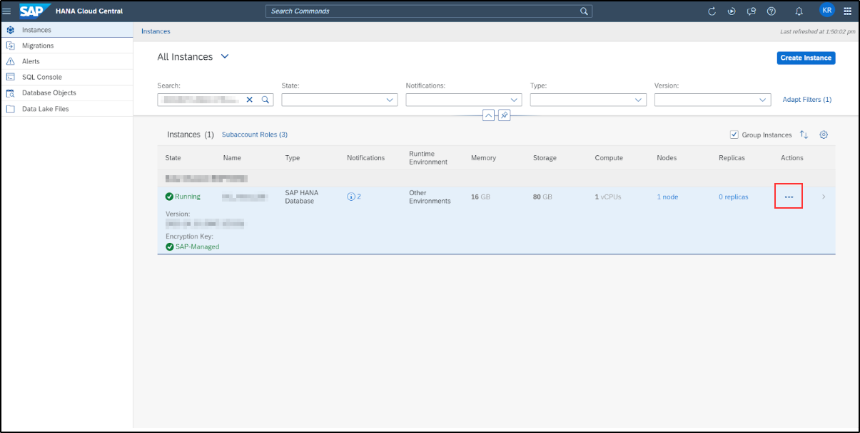860x433 pixels.
Task: Toggle the Group Instances checkbox
Action: coord(734,135)
